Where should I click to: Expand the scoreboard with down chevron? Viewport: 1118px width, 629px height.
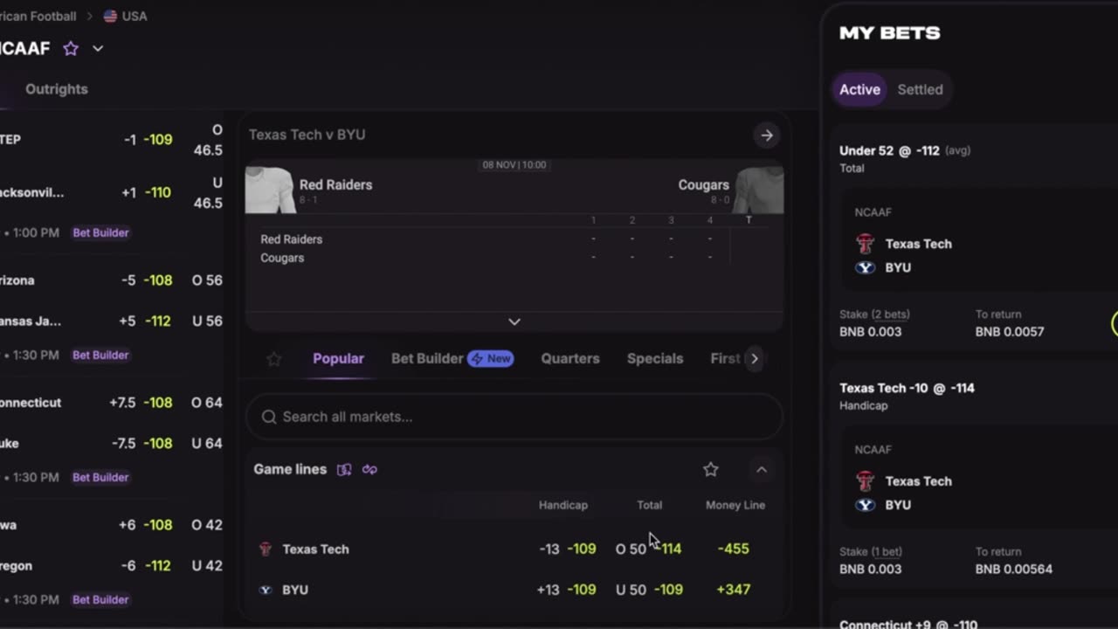pos(514,321)
